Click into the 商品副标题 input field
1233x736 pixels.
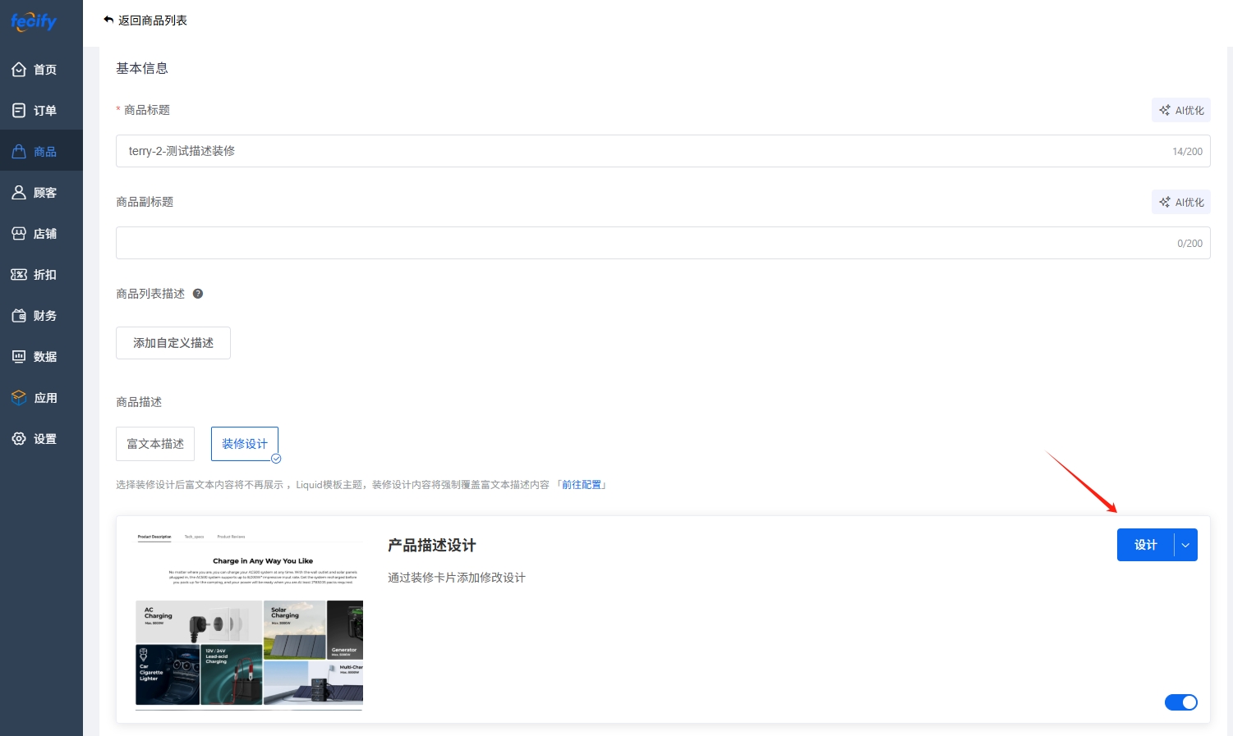coord(641,244)
